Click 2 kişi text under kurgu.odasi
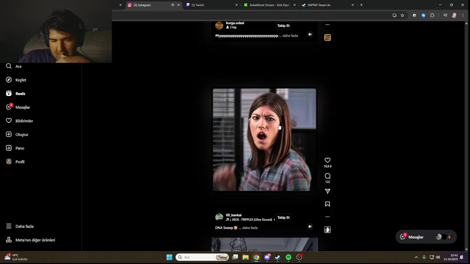The height and width of the screenshot is (264, 470). (231, 27)
